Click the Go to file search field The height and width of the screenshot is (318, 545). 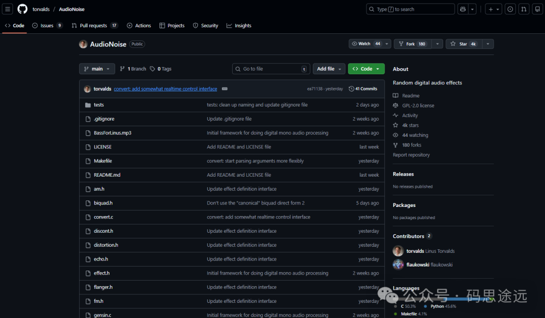click(x=271, y=69)
